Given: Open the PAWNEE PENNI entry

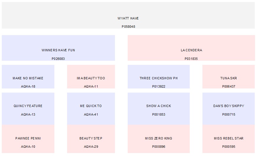Looking at the screenshot, I should point(28,139).
